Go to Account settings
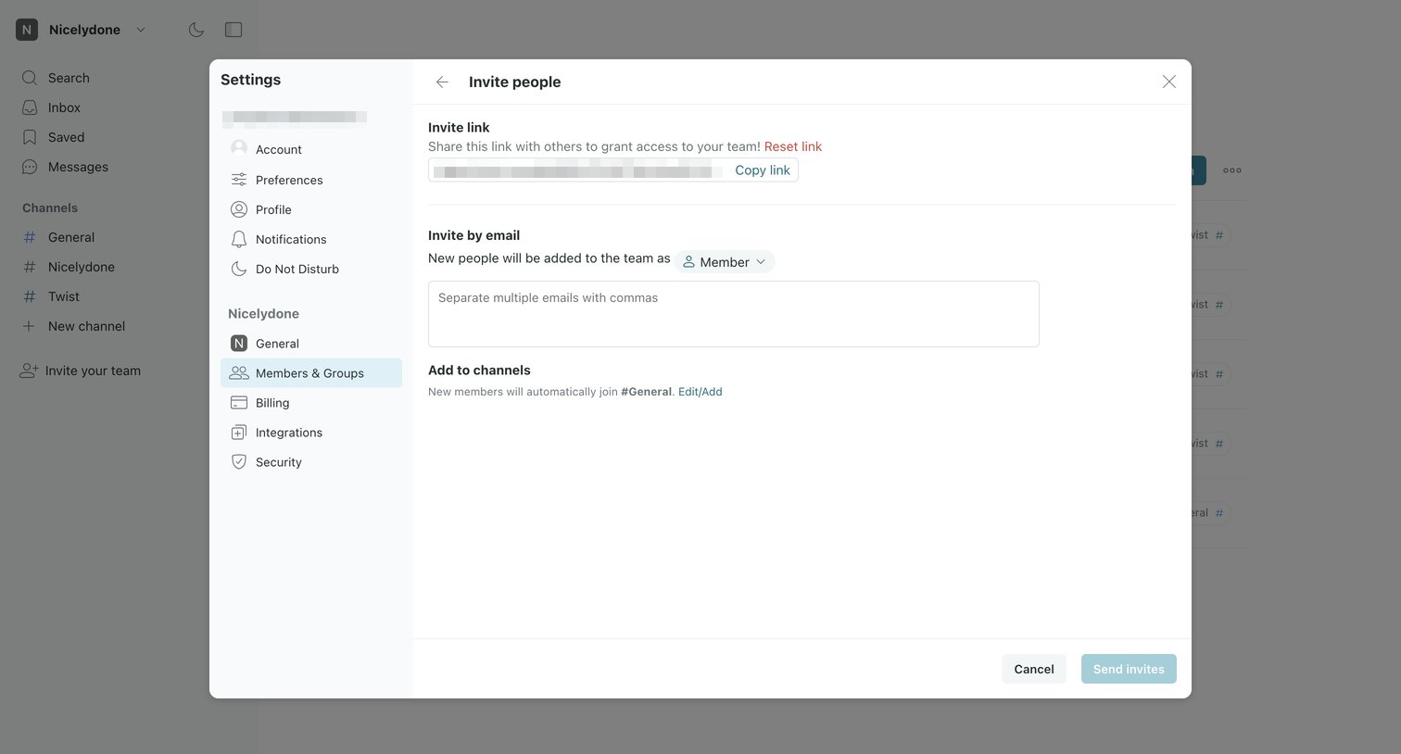Viewport: 1401px width, 754px height. click(311, 149)
